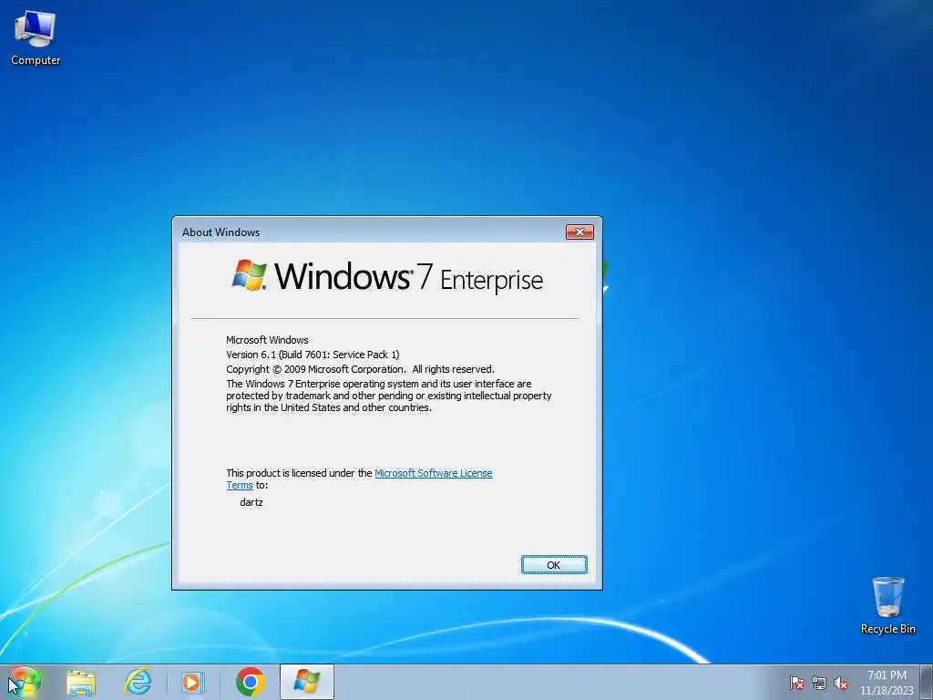Click the Windows 7 Enterprise logo
Viewport: 933px width, 700px height.
tap(387, 277)
